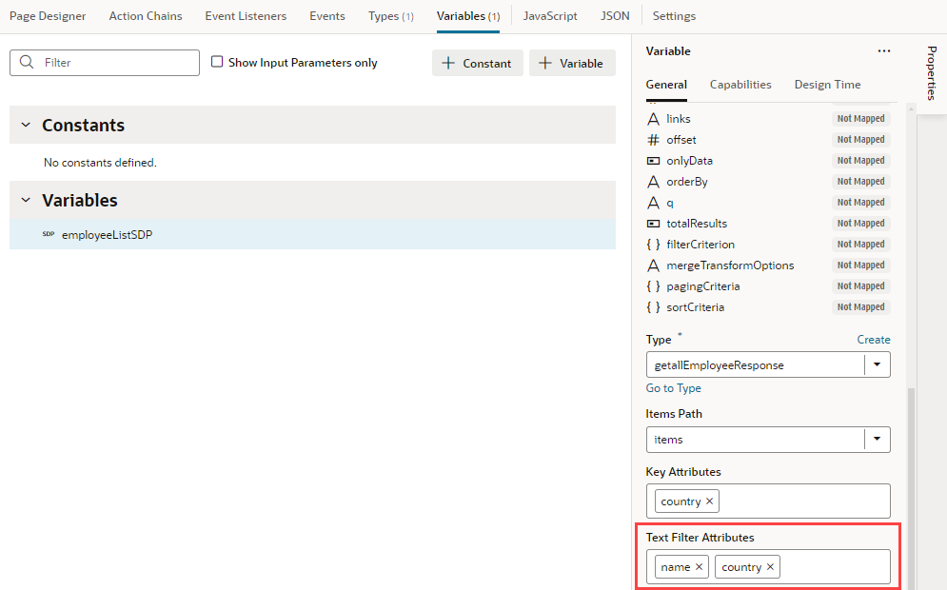This screenshot has width=947, height=590.
Task: Click Not Mapped for orderBy
Action: [x=860, y=182]
